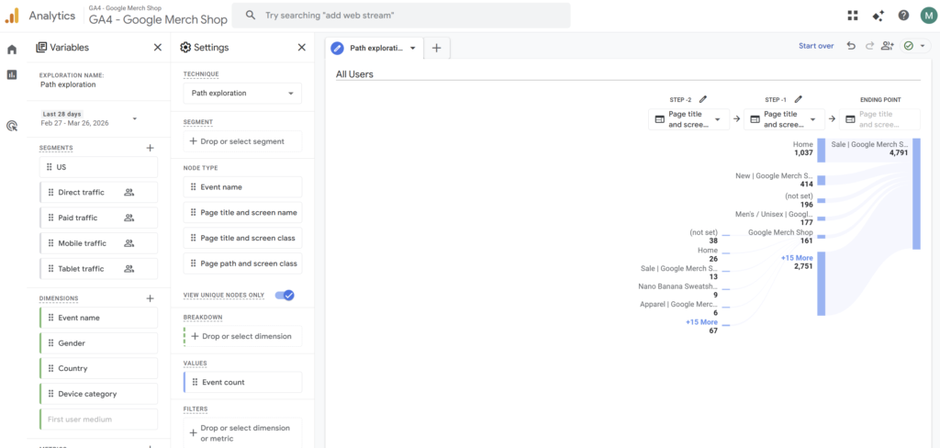The image size is (940, 448).
Task: Toggle View Unique Nodes Only switch
Action: [x=285, y=295]
